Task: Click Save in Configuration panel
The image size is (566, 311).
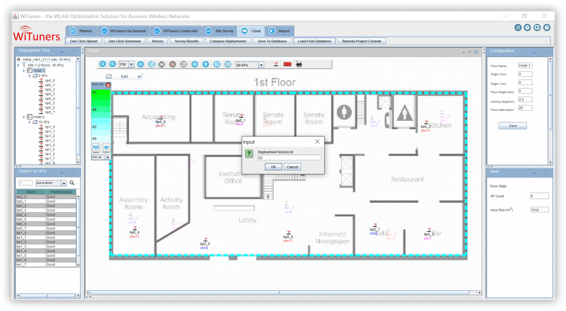Action: [513, 126]
